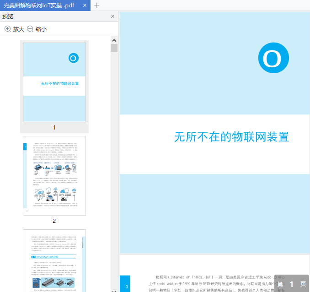Open a new tab with the plus button

point(96,5)
